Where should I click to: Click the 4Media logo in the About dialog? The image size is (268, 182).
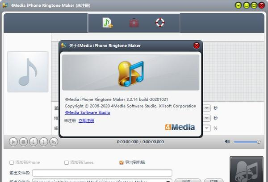pos(180,127)
